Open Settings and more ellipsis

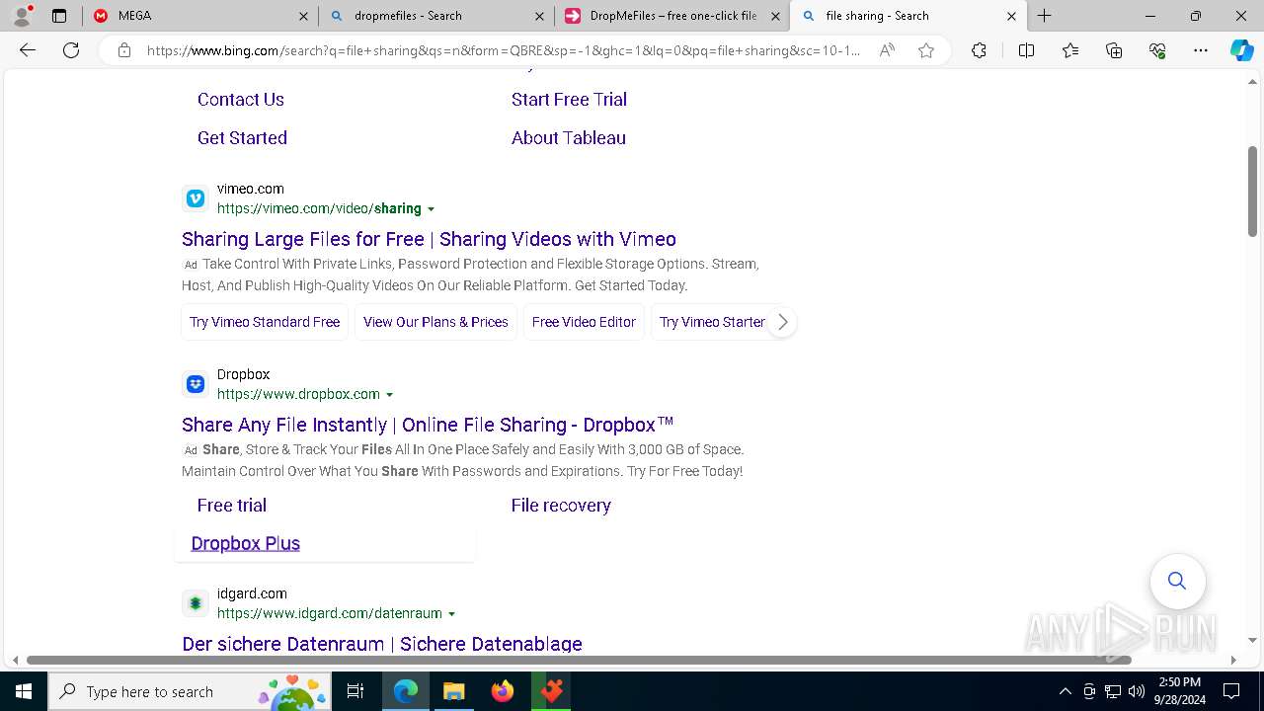pyautogui.click(x=1201, y=50)
